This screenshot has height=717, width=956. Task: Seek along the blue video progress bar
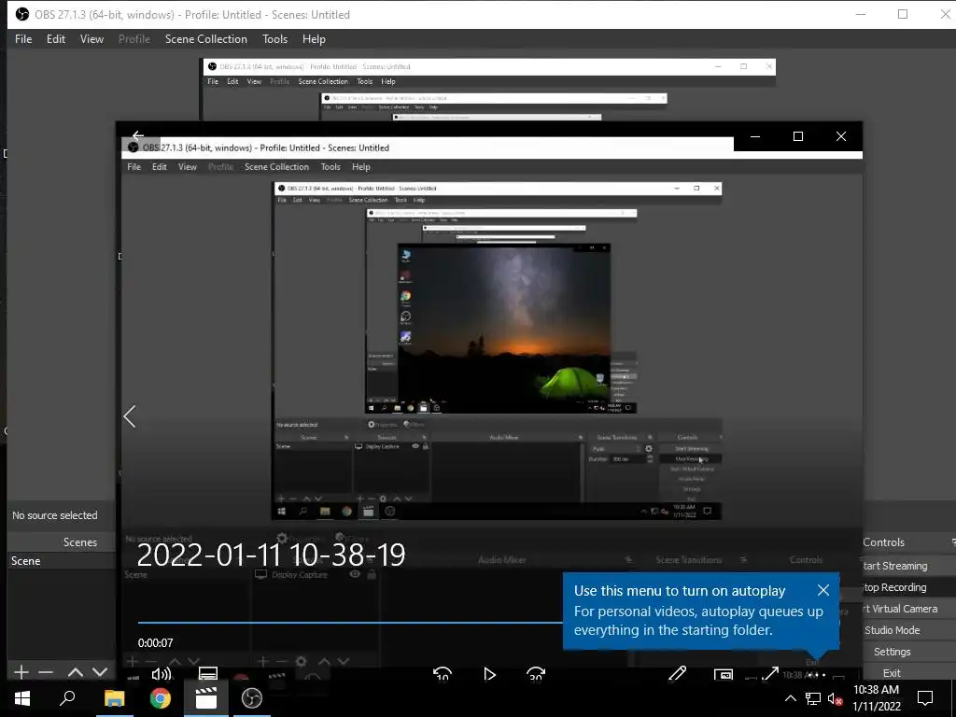(x=350, y=623)
